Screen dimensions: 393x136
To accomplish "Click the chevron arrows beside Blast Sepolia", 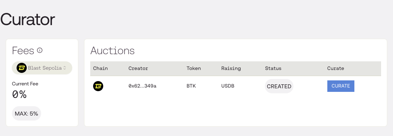I will tap(65, 68).
